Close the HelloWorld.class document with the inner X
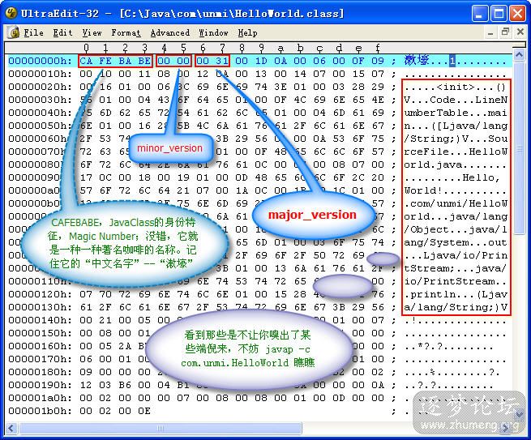 tap(520, 32)
